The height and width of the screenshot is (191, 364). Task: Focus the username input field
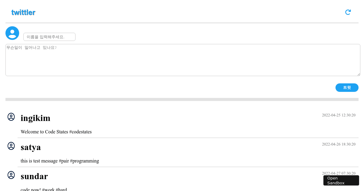click(49, 37)
